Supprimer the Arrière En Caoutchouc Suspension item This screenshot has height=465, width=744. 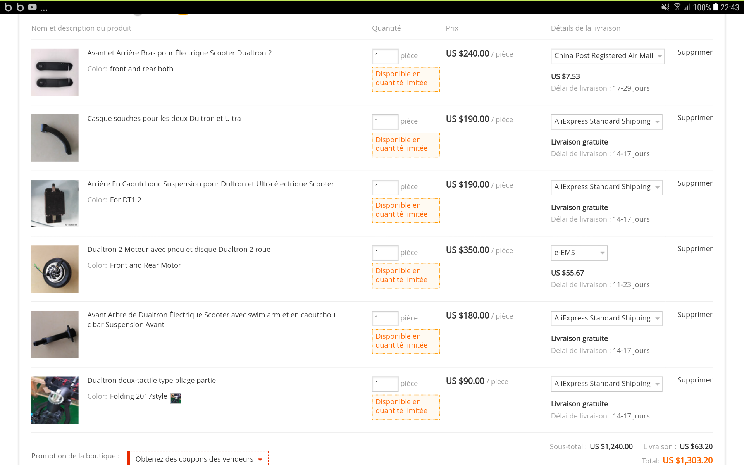695,183
